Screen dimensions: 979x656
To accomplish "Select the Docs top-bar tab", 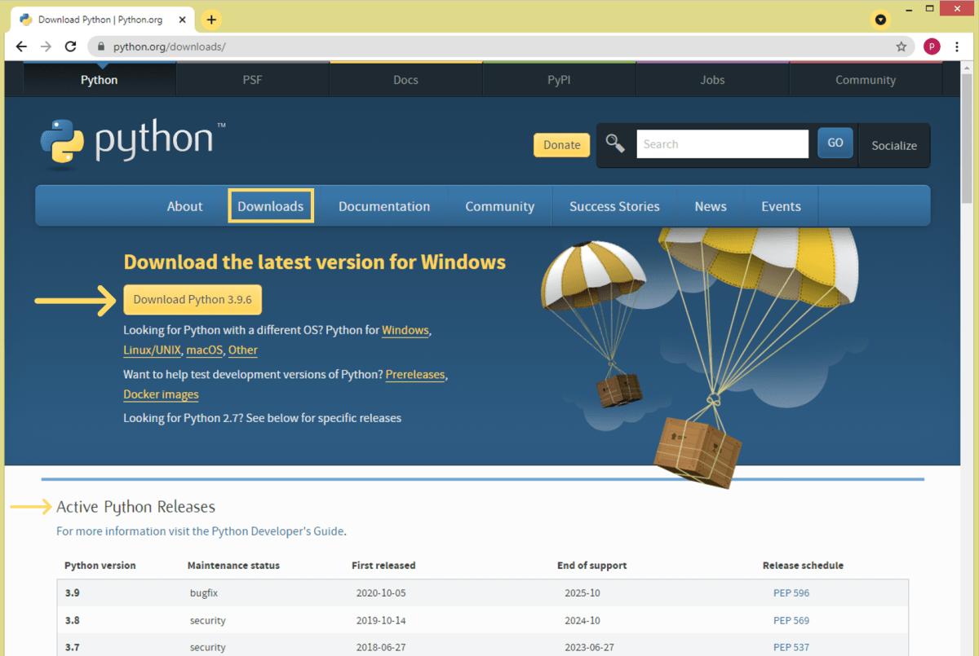I will coord(405,80).
